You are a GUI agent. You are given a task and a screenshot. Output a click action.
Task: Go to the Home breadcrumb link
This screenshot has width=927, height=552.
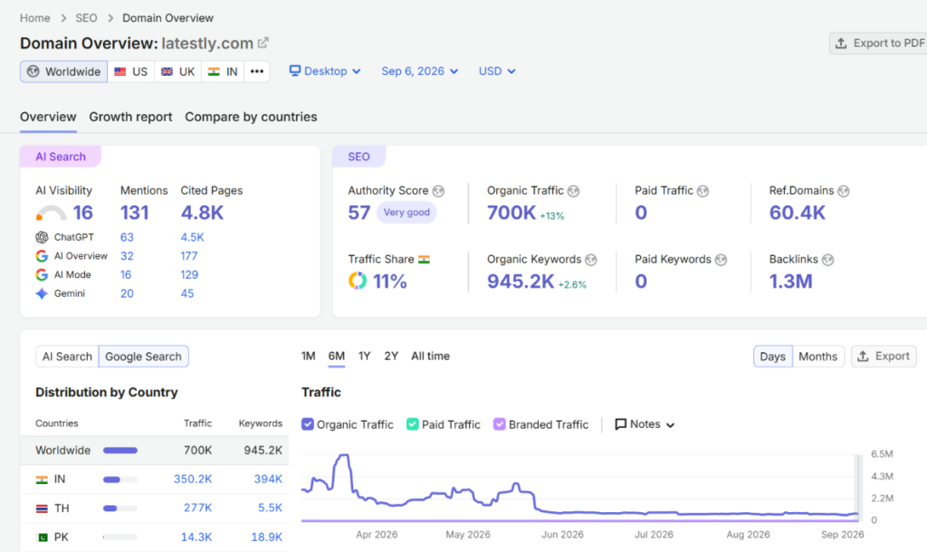pos(35,18)
